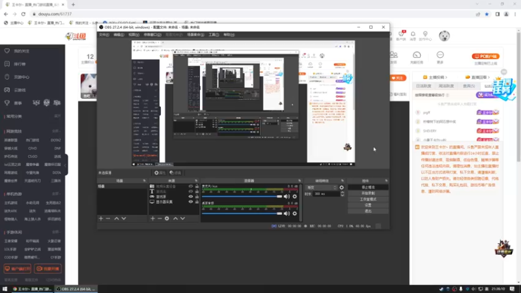
Task: Open My Follows in Douyu sidebar
Action: click(21, 51)
